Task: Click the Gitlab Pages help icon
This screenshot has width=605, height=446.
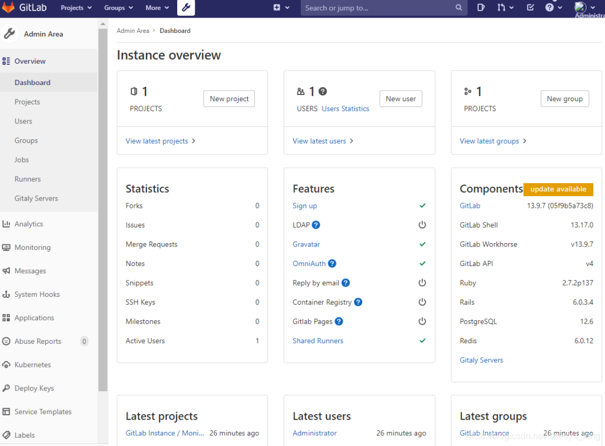Action: [339, 321]
